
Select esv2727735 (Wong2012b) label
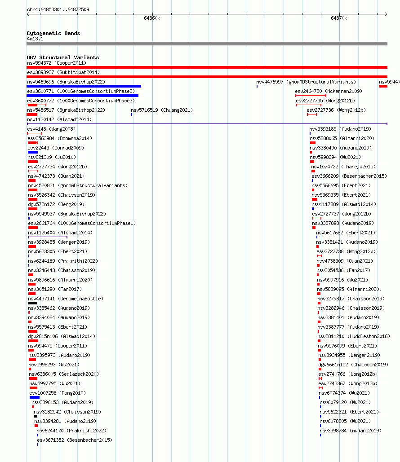click(x=325, y=101)
